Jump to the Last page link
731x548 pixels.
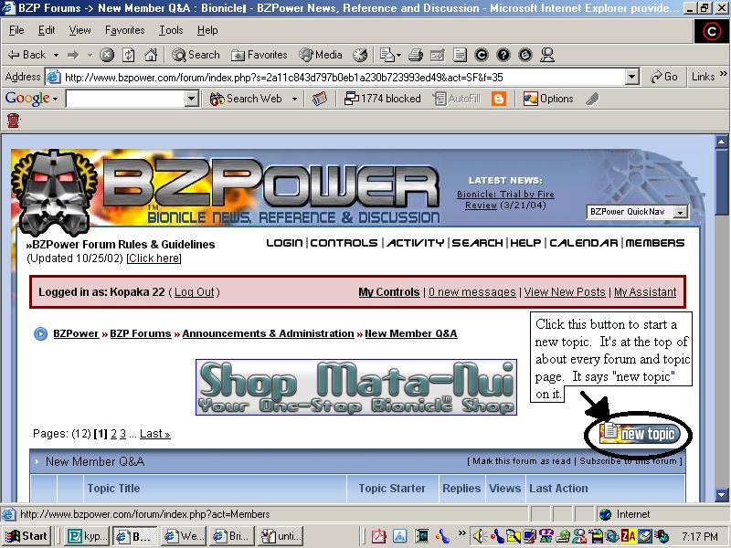(x=154, y=434)
